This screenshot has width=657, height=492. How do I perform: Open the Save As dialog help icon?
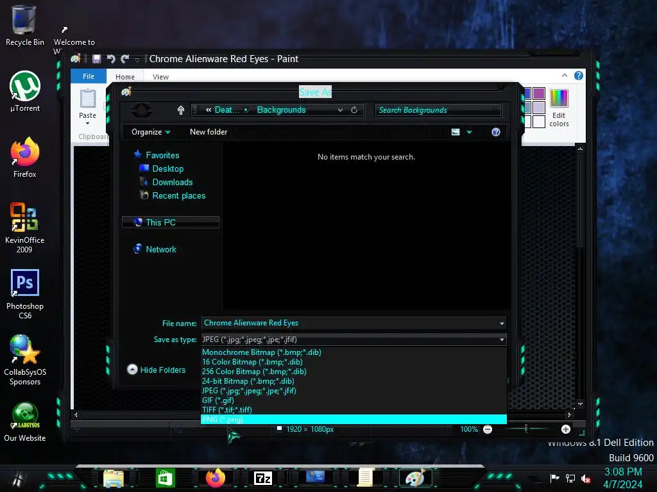coord(496,132)
